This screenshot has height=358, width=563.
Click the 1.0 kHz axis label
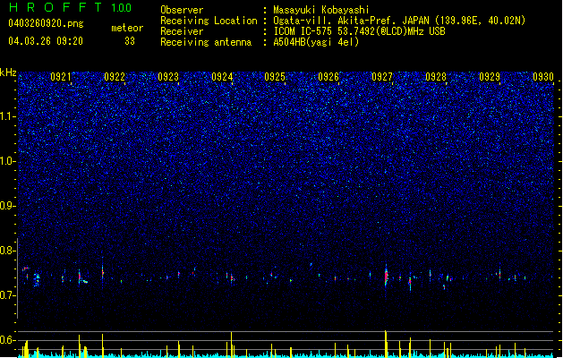click(8, 161)
